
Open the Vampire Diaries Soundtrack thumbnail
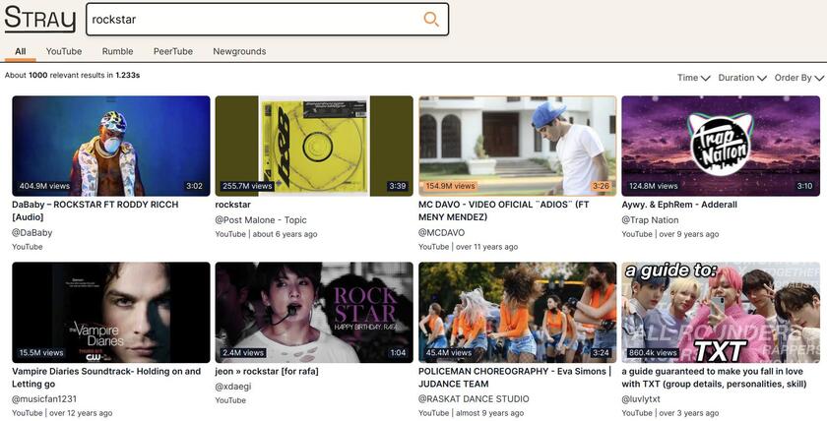click(x=110, y=313)
